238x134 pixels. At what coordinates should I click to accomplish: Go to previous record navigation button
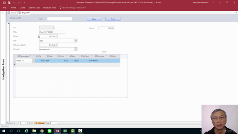(x=17, y=123)
